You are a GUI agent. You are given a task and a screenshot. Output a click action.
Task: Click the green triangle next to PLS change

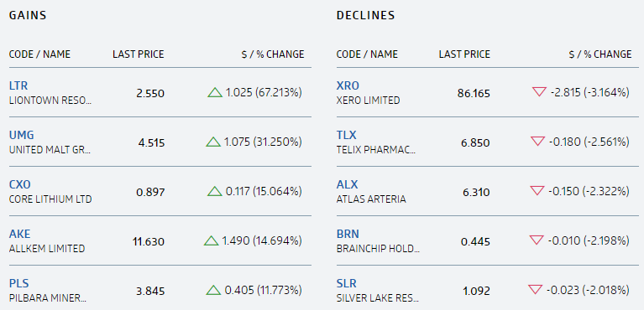pos(213,291)
